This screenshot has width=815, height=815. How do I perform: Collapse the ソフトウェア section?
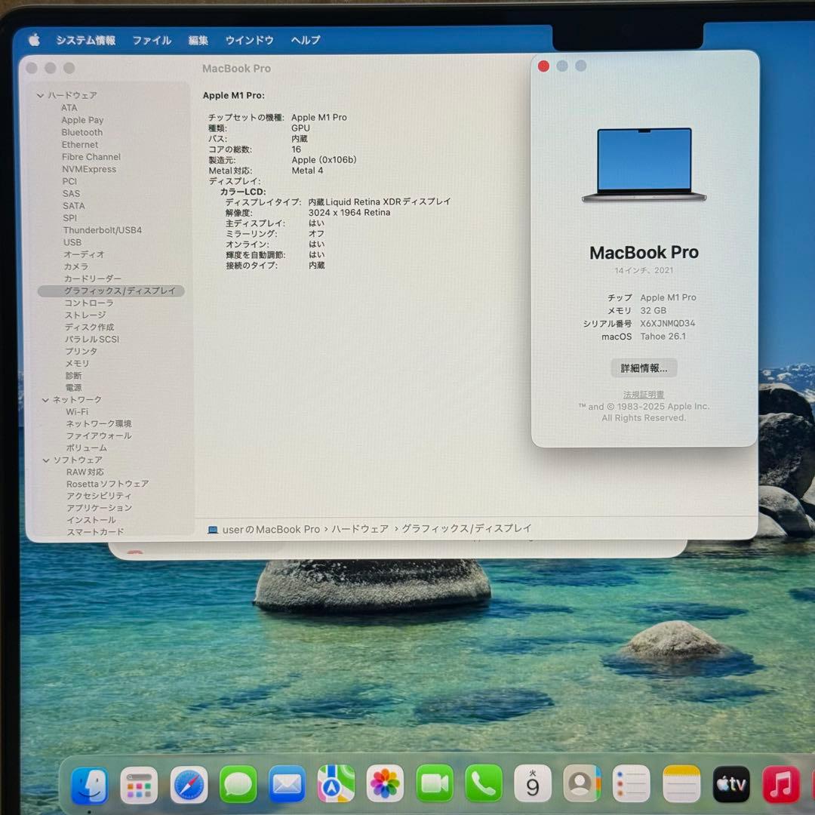pos(46,460)
